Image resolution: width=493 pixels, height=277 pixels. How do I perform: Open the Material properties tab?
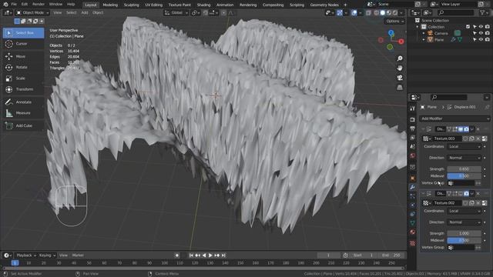click(413, 232)
